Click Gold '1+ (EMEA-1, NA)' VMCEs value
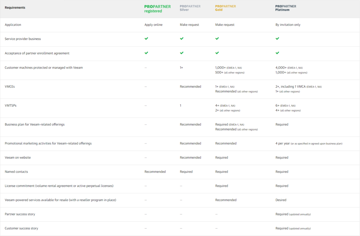The image size is (360, 236). coord(225,87)
